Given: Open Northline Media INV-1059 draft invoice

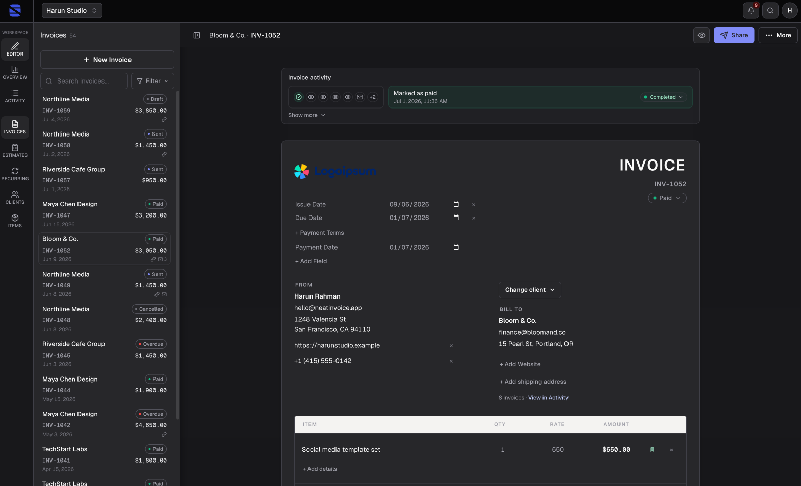Looking at the screenshot, I should 105,109.
